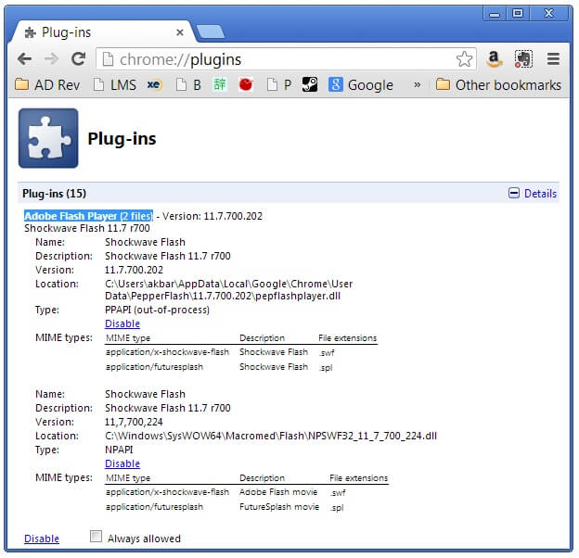Viewport: 579px width, 558px height.
Task: Click the forward navigation arrow
Action: point(51,59)
